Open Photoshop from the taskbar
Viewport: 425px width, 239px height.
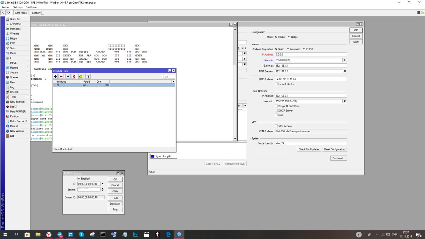[135, 234]
